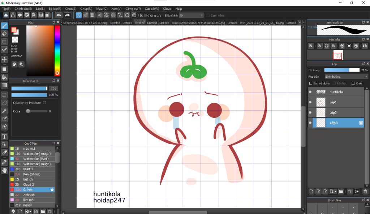Hide the huntikola layer
Screen dimensions: 370x214
click(x=310, y=92)
